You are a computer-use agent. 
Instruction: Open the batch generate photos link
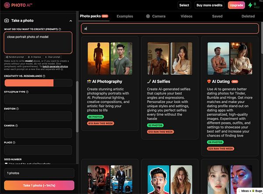55,67
